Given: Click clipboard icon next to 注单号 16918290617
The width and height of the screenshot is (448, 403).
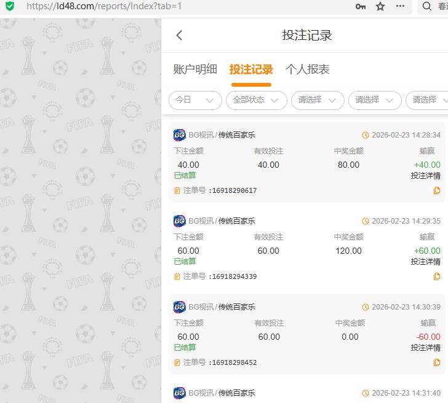Looking at the screenshot, I should click(177, 190).
